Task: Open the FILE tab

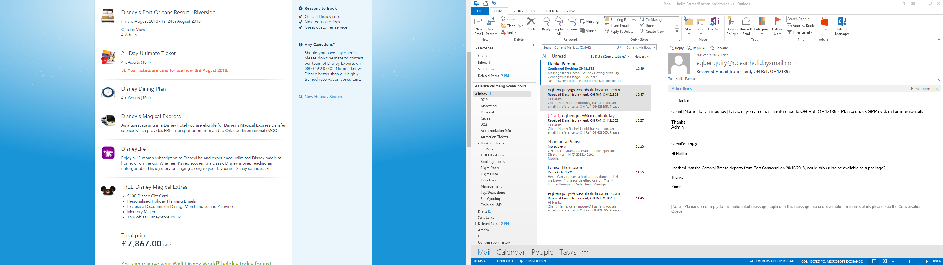Action: point(480,11)
